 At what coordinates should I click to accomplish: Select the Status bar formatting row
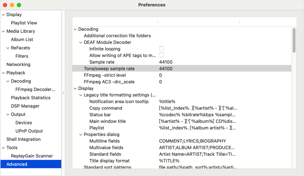(x=182, y=115)
